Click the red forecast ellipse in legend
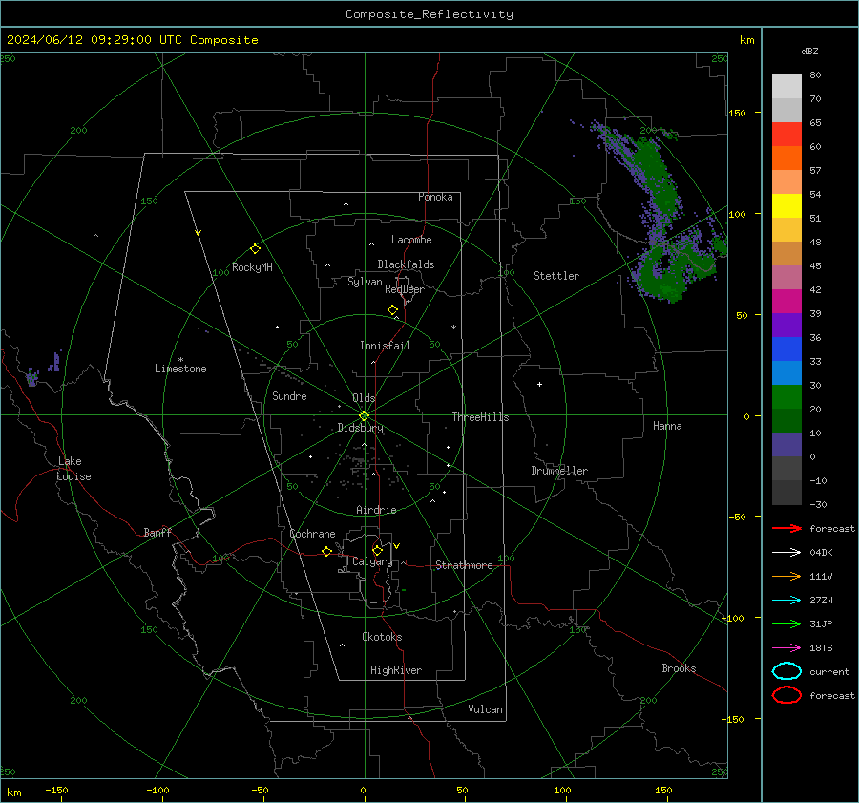 point(786,695)
